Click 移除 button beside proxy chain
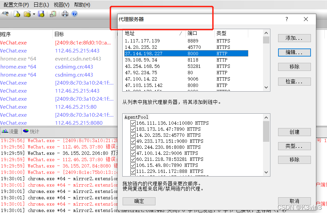Screen dimensions: 327x213 tap(294, 160)
